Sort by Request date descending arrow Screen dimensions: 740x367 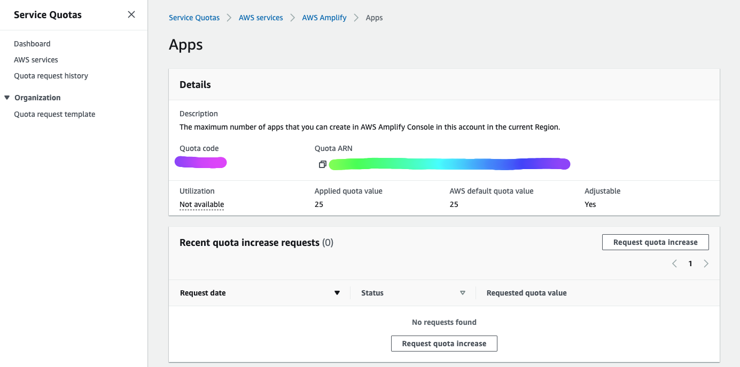pyautogui.click(x=337, y=293)
